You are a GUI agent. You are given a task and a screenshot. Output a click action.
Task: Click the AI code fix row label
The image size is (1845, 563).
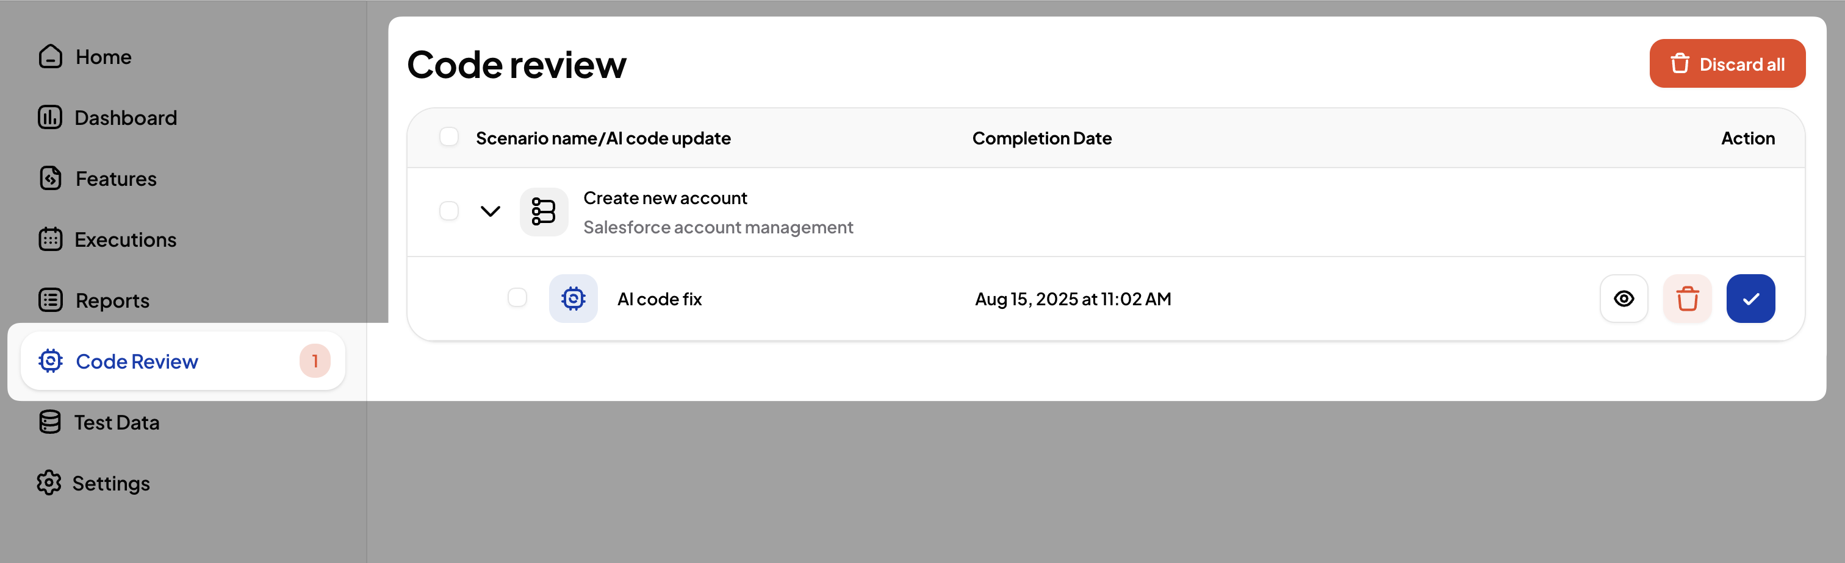click(x=659, y=299)
